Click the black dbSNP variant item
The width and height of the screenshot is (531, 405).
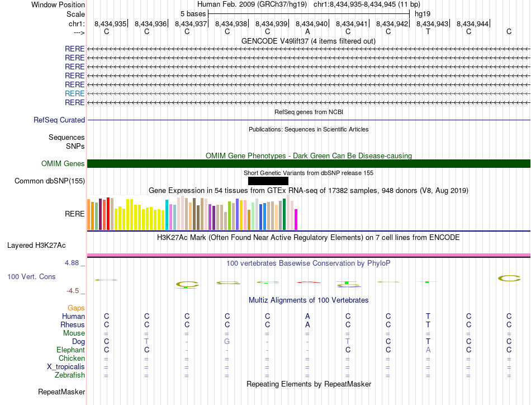268,181
